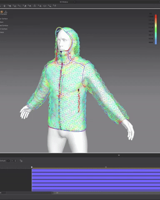Click the rightmost running-figure toolbar icon

click(55, 6)
